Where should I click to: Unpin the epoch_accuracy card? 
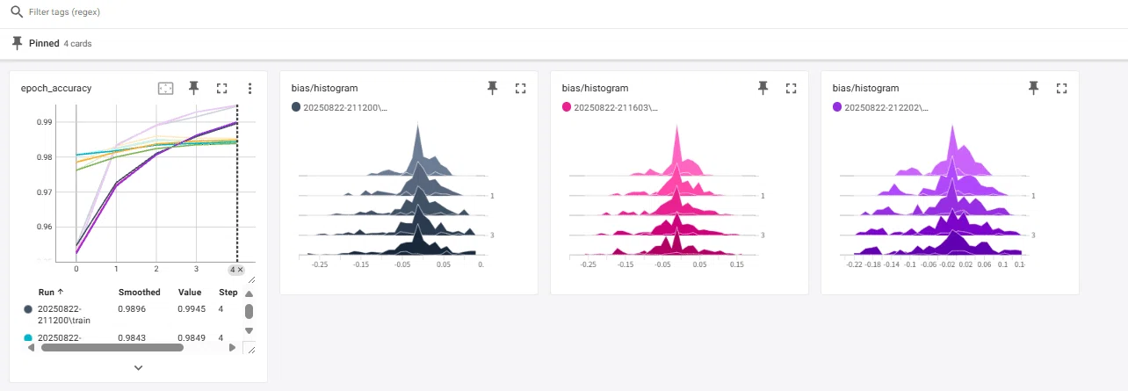coord(194,88)
